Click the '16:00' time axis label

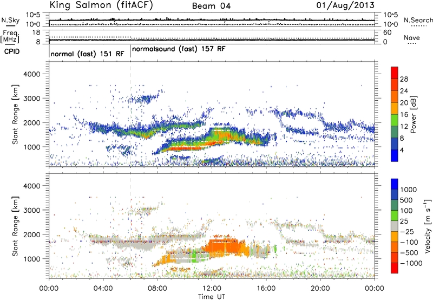266,289
